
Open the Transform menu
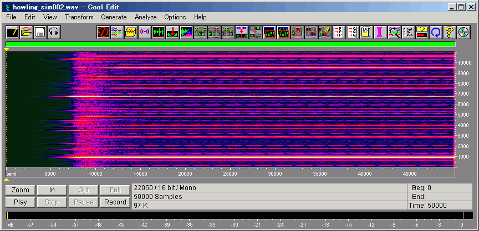pos(79,17)
